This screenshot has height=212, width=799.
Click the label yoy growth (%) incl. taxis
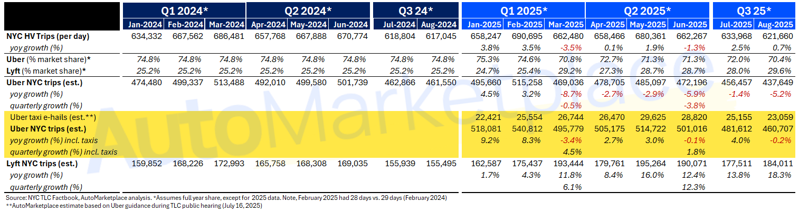(x=54, y=140)
